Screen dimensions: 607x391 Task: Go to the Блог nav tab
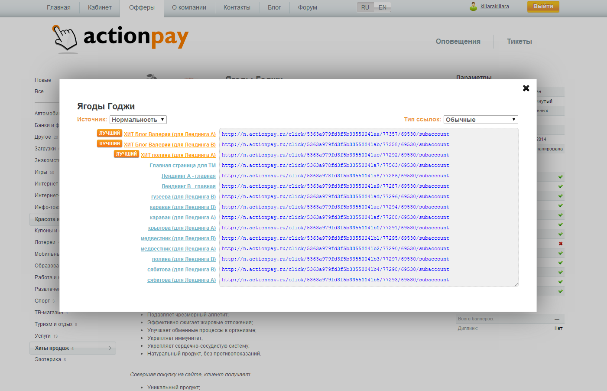[274, 7]
